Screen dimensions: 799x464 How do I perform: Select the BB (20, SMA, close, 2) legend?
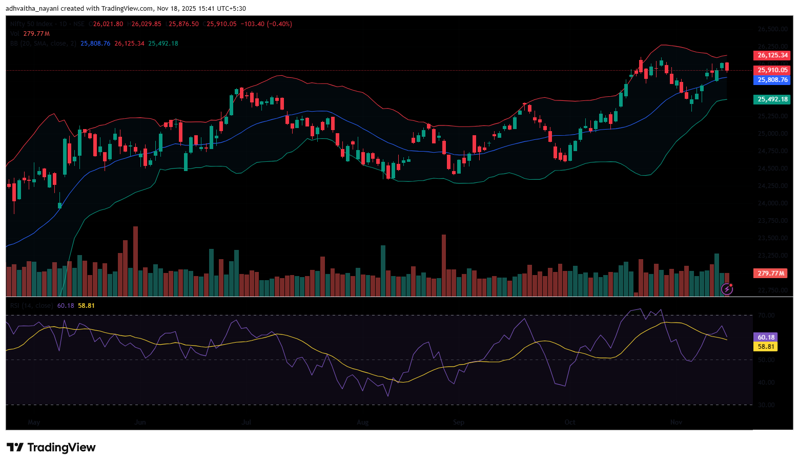click(43, 44)
